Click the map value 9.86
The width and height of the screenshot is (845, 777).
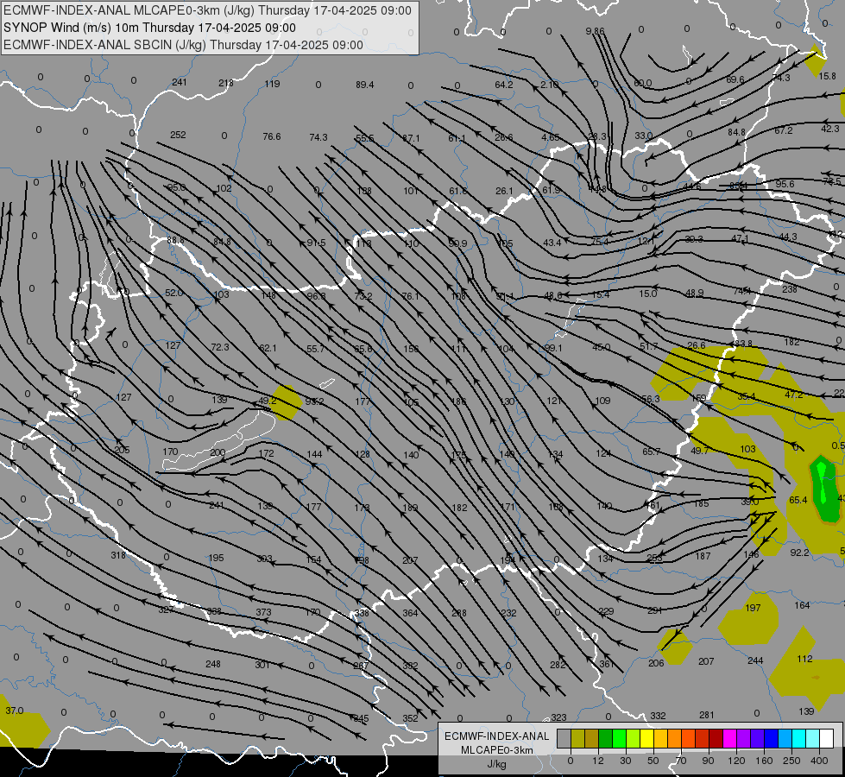click(595, 31)
